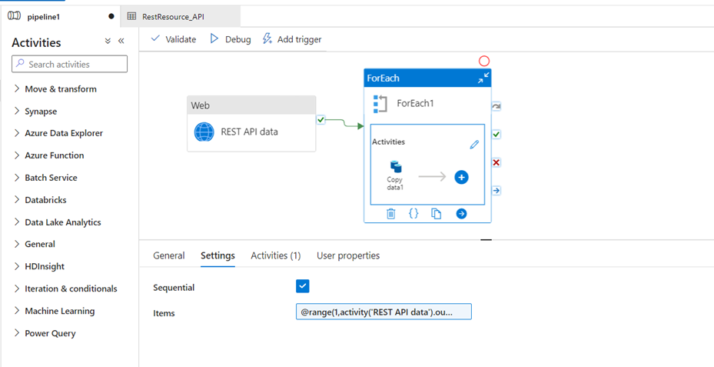The height and width of the screenshot is (367, 714).
Task: Expand the Iteration & conditionals group
Action: click(x=71, y=289)
